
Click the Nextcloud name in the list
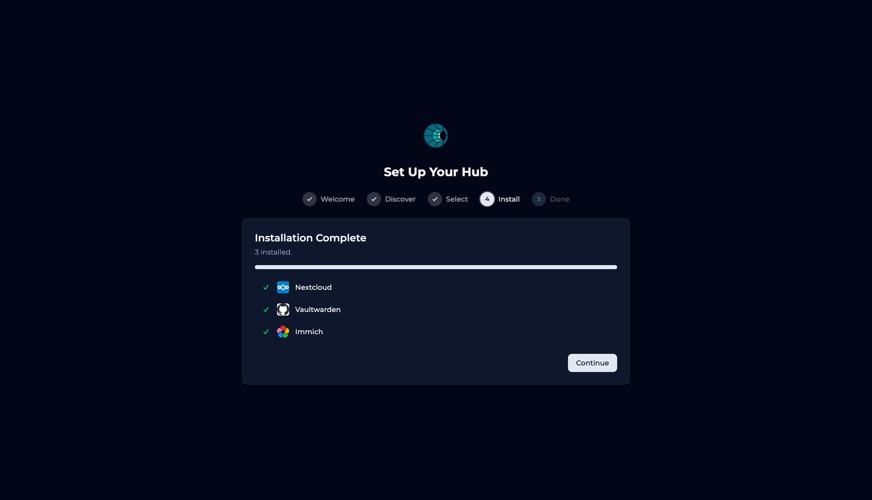pyautogui.click(x=313, y=287)
